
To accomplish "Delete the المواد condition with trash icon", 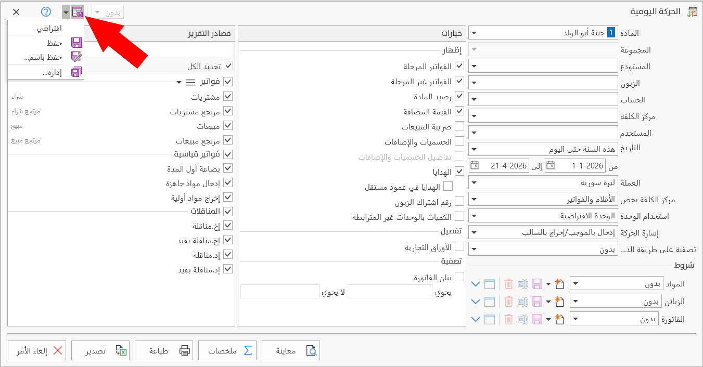I will tap(508, 284).
